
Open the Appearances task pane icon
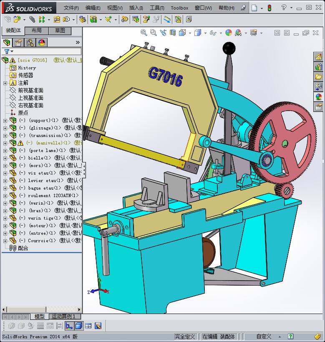[x=318, y=97]
